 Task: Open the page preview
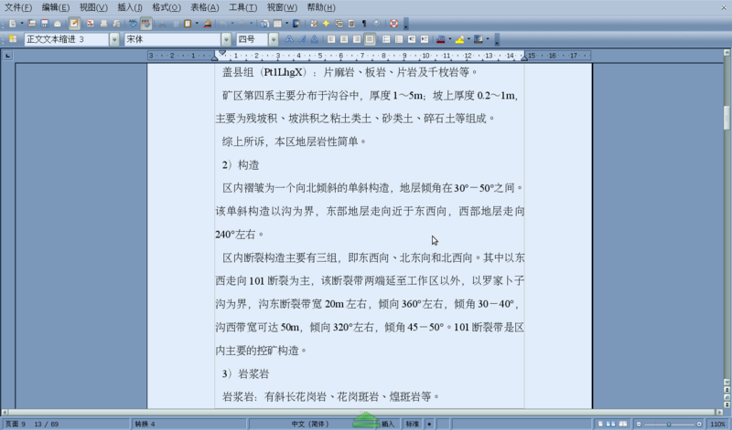point(117,24)
